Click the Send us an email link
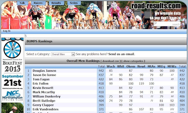188x113 pixels. 121,54
